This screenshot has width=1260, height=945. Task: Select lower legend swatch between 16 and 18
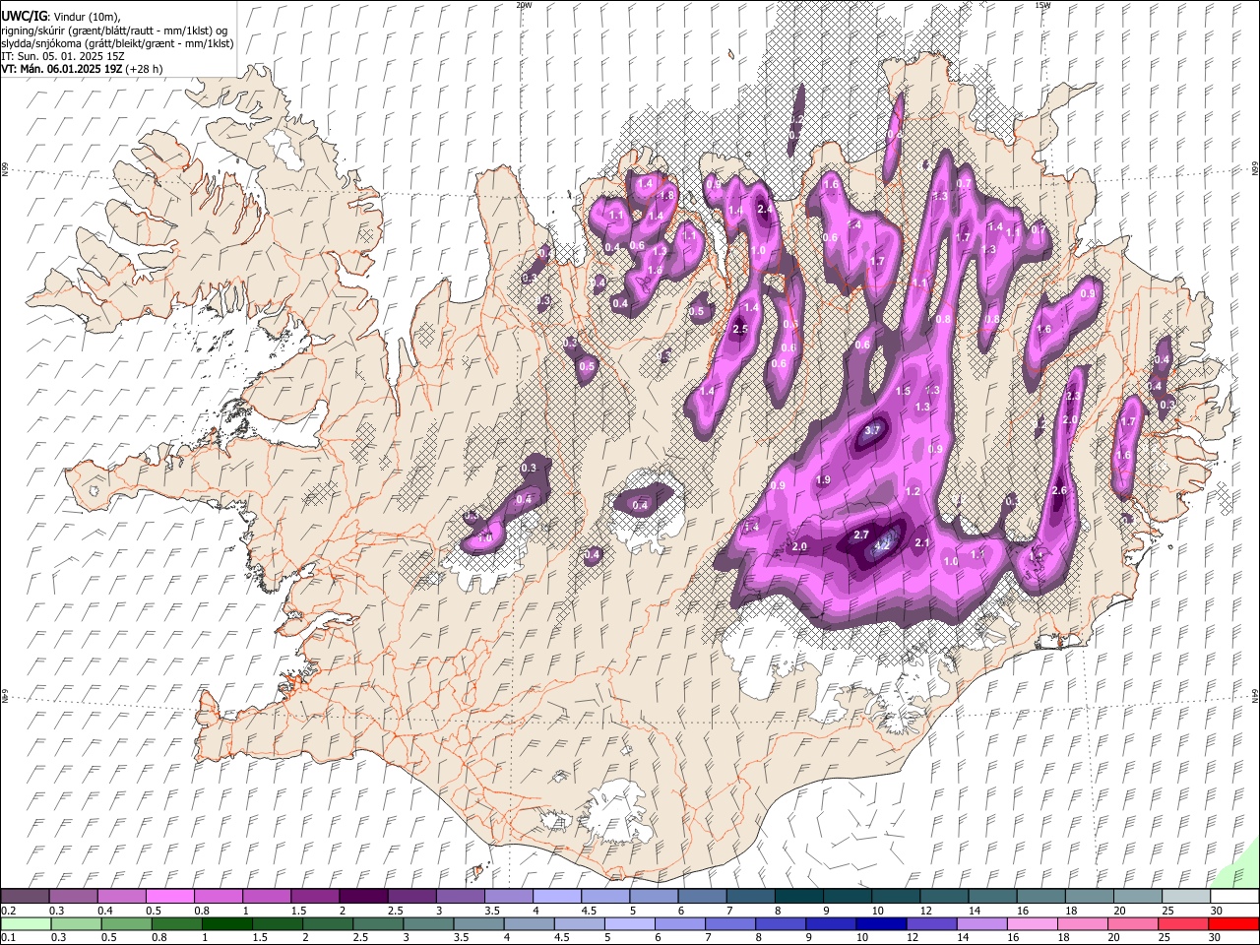pos(1032,923)
